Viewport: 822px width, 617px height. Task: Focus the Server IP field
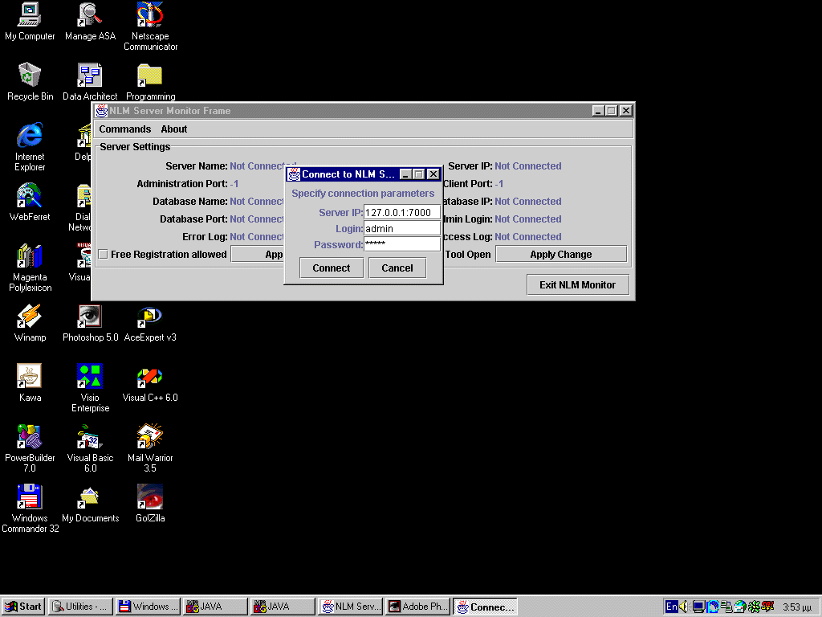tap(402, 212)
